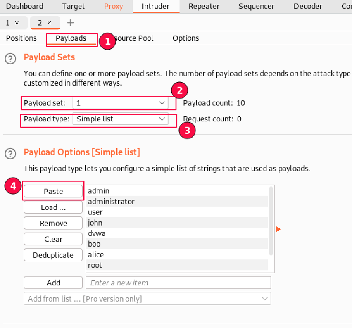Image resolution: width=352 pixels, height=328 pixels.
Task: Open Payload Sets help icon
Action: (x=10, y=58)
